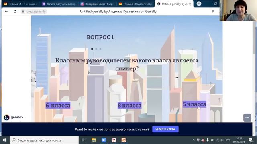Screen dimensions: 257x144
Task: Open the three-dots menu on the Genially slide
Action: [x=247, y=118]
